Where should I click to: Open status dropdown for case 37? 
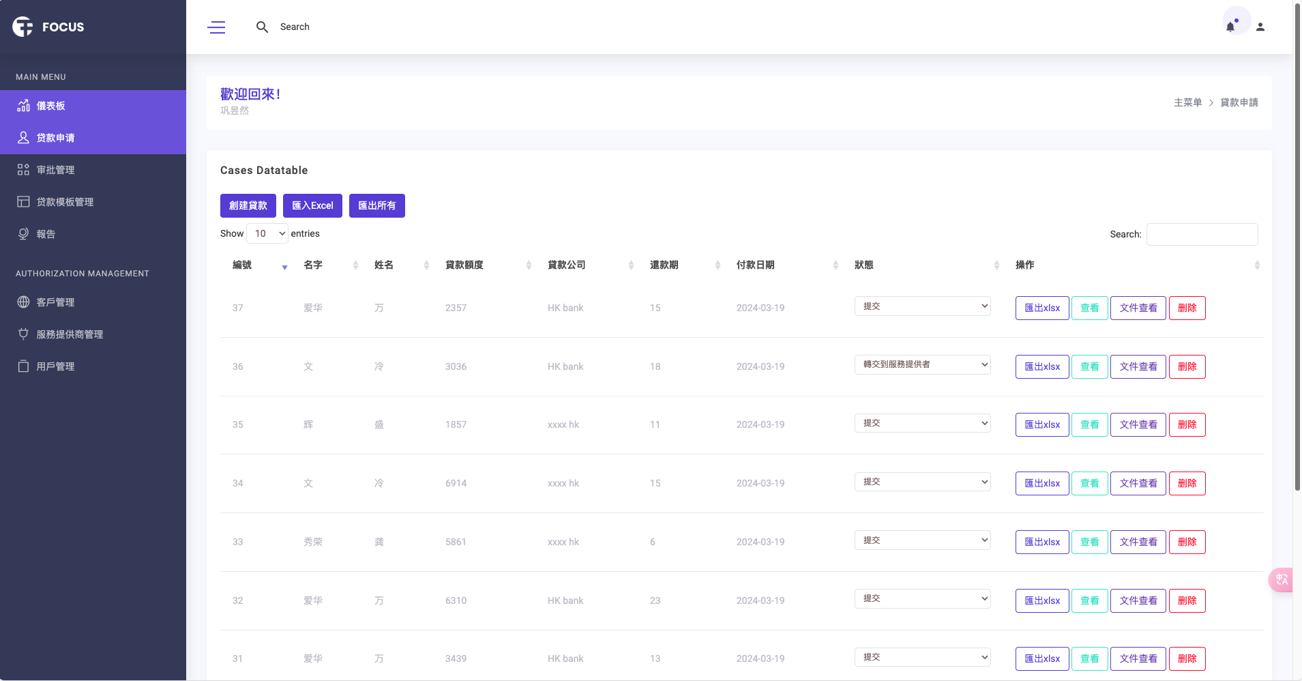coord(923,306)
